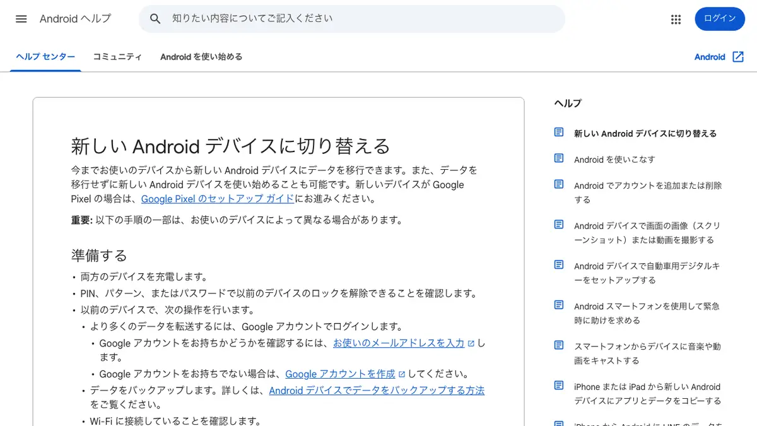Open Google アカウントを作成 link
The image size is (757, 426).
(x=341, y=374)
